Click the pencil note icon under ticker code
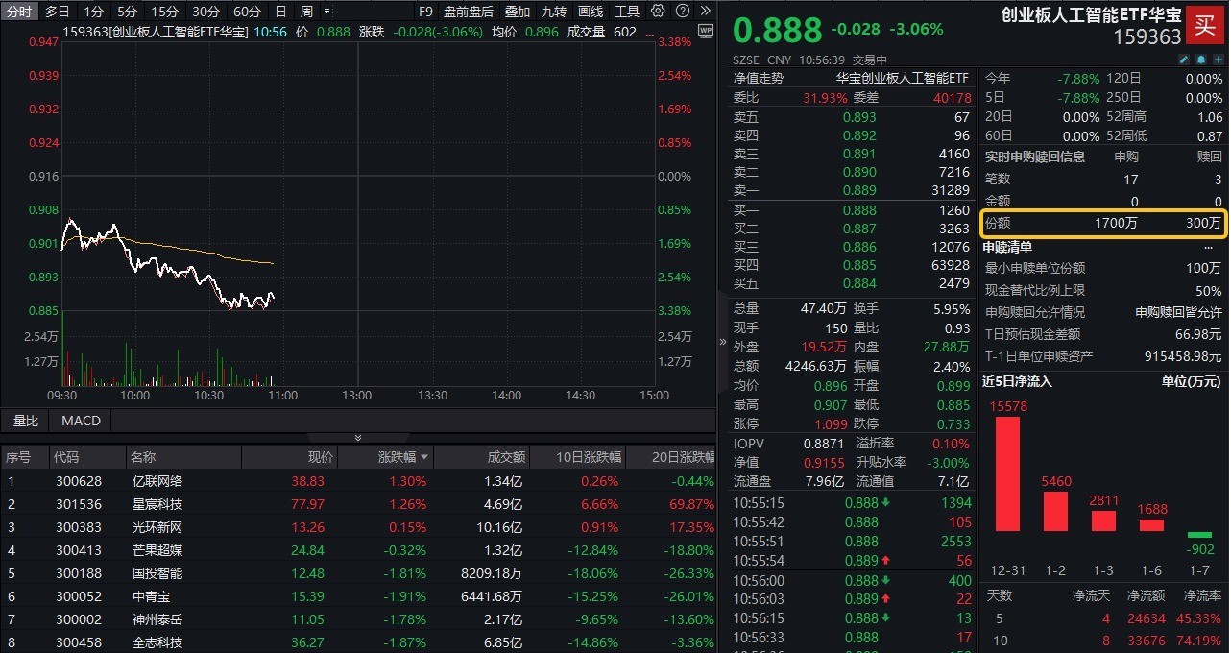 click(1184, 60)
